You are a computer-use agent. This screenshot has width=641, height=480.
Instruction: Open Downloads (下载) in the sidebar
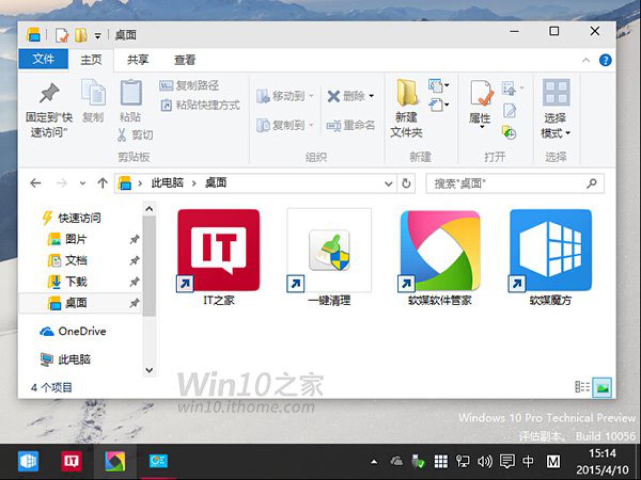tap(67, 281)
